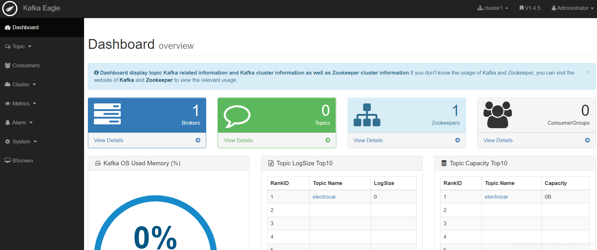View Details of Zookeepers card

(x=368, y=140)
